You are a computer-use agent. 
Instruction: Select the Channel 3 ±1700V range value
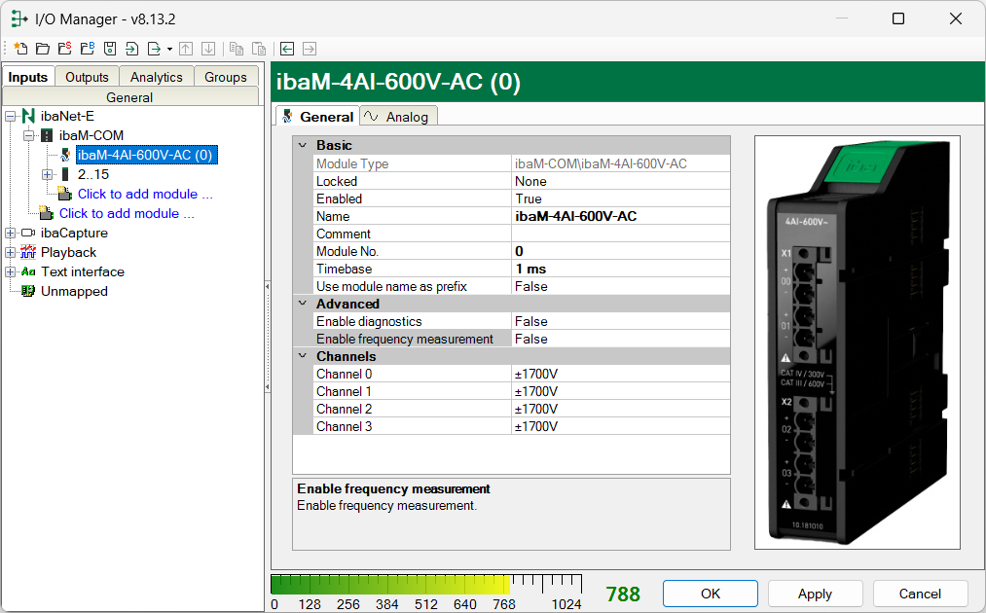tap(621, 426)
